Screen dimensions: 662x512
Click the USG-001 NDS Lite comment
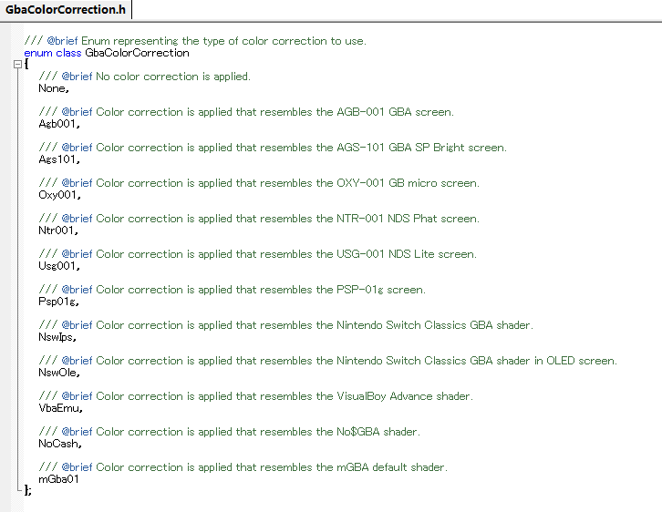[x=257, y=254]
